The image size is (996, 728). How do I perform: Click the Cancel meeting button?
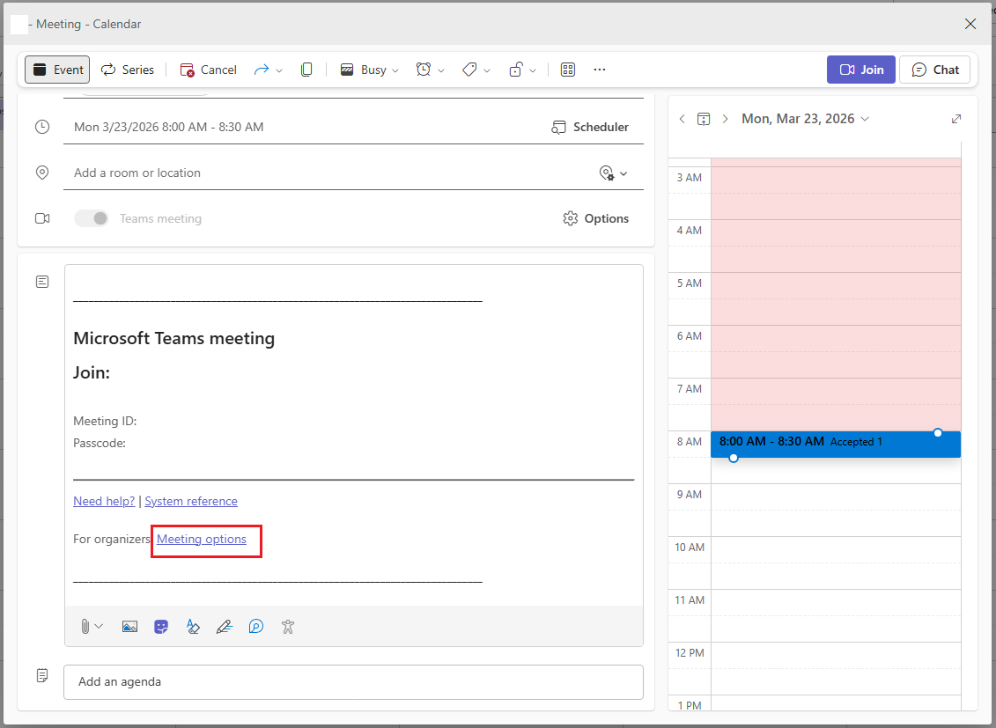(209, 70)
